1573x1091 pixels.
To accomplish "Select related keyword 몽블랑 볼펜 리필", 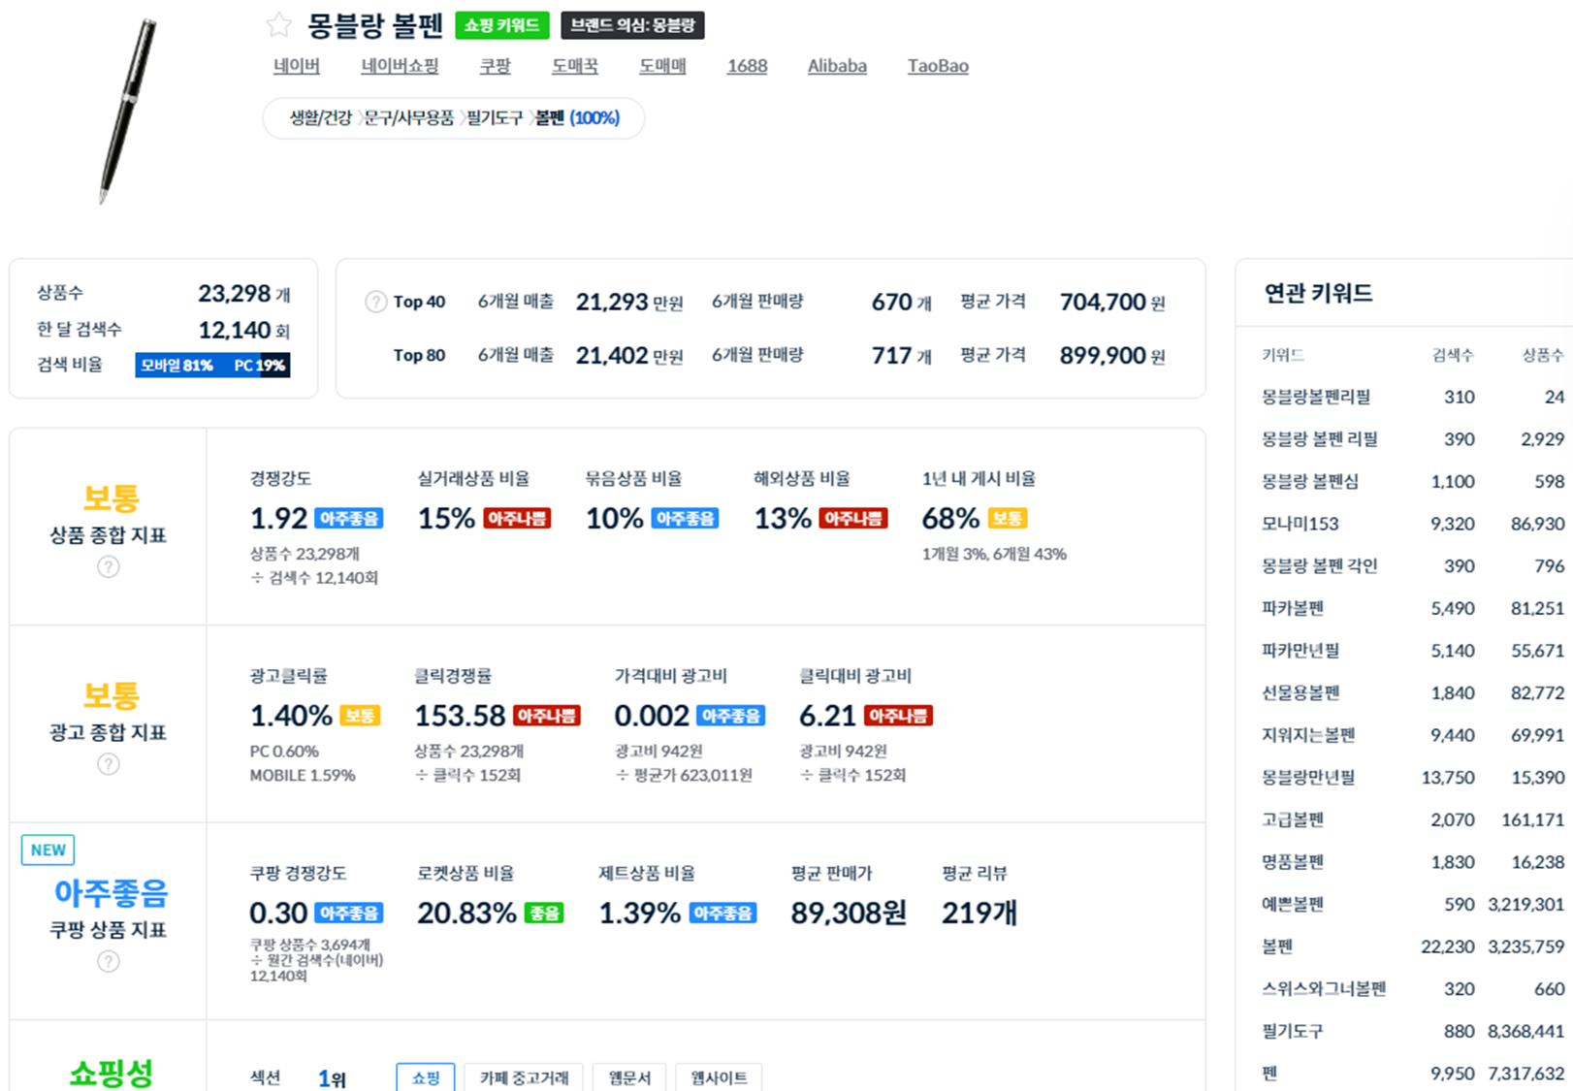I will click(x=1320, y=439).
